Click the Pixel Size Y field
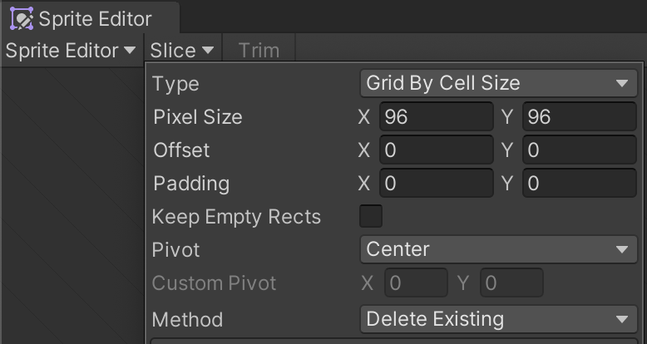Image resolution: width=647 pixels, height=344 pixels. point(580,116)
